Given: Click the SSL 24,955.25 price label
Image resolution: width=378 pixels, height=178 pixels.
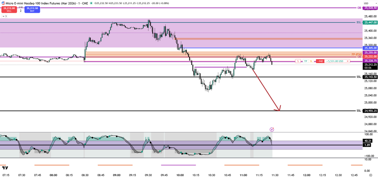Looking at the screenshot, I should click(370, 111).
